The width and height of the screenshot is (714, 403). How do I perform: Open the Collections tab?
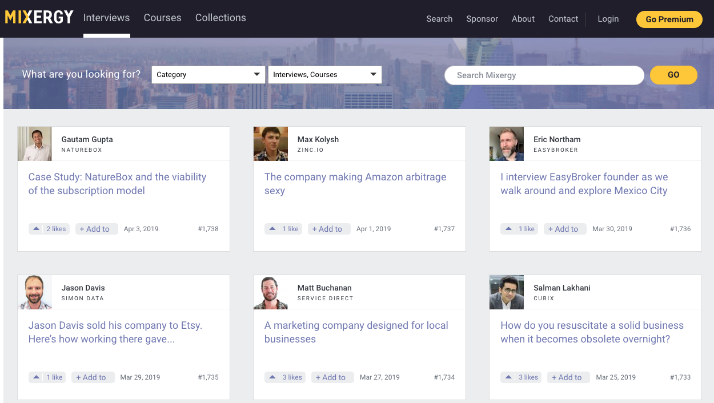tap(220, 18)
